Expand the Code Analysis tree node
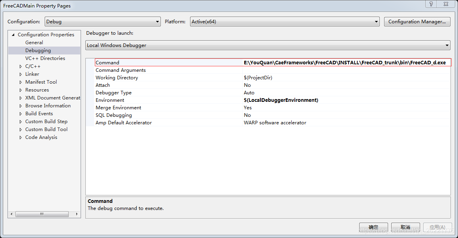The width and height of the screenshot is (458, 238). tap(21, 137)
